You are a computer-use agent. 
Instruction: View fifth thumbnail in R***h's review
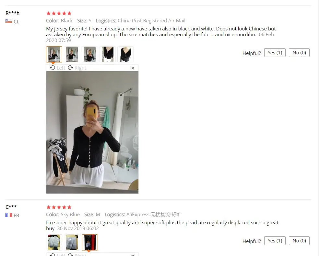(x=125, y=54)
